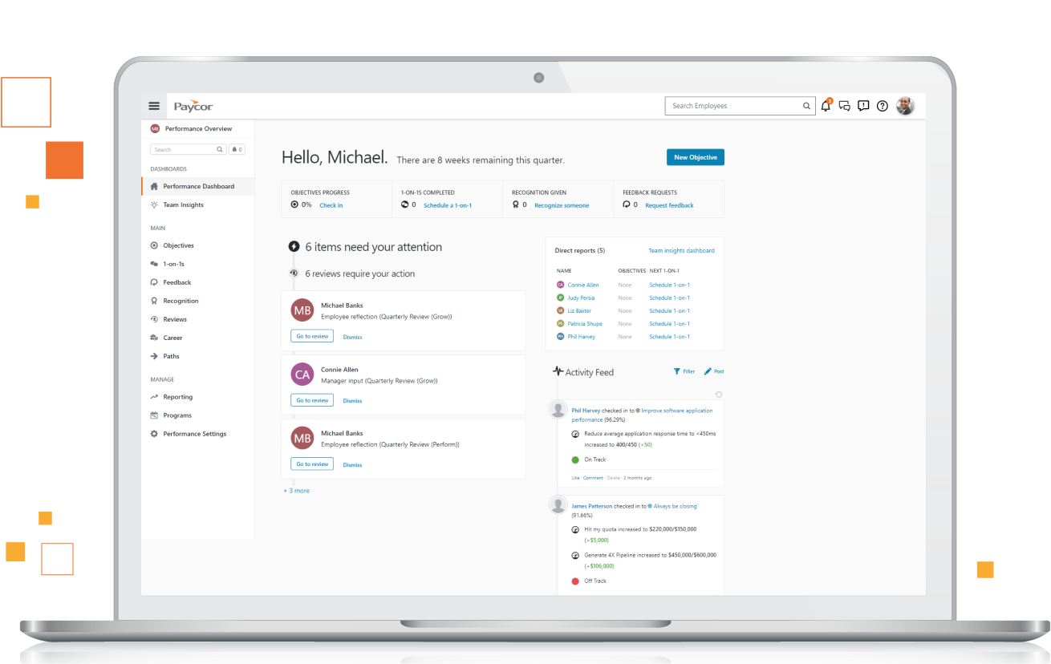Viewport: 1051px width, 664px height.
Task: Open Performance Dashboard in sidebar
Action: (198, 186)
